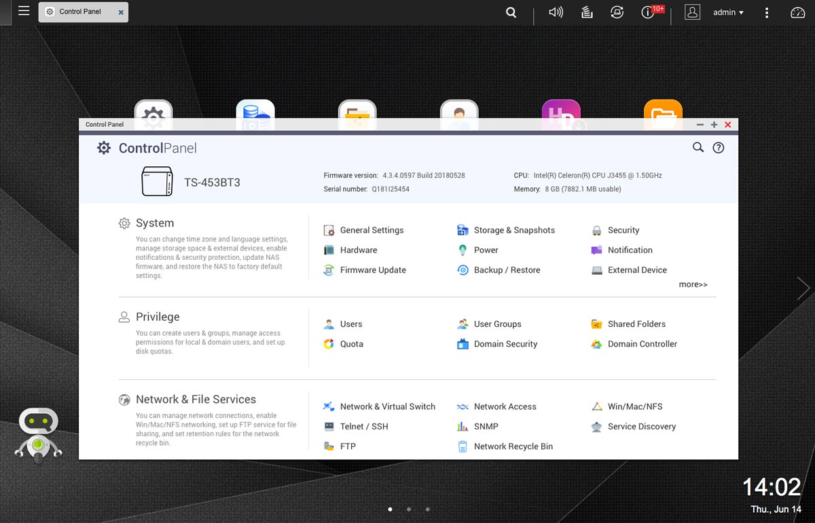Open the File Station desktop shortcut
The image size is (815, 523).
[663, 109]
